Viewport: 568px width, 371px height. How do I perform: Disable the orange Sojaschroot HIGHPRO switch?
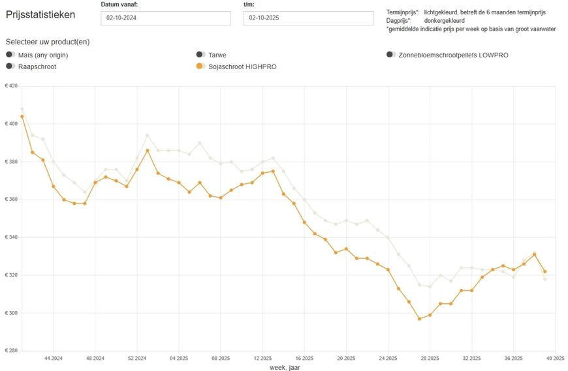201,66
